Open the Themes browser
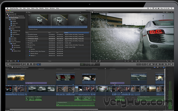This screenshot has width=178, height=111. (168, 64)
